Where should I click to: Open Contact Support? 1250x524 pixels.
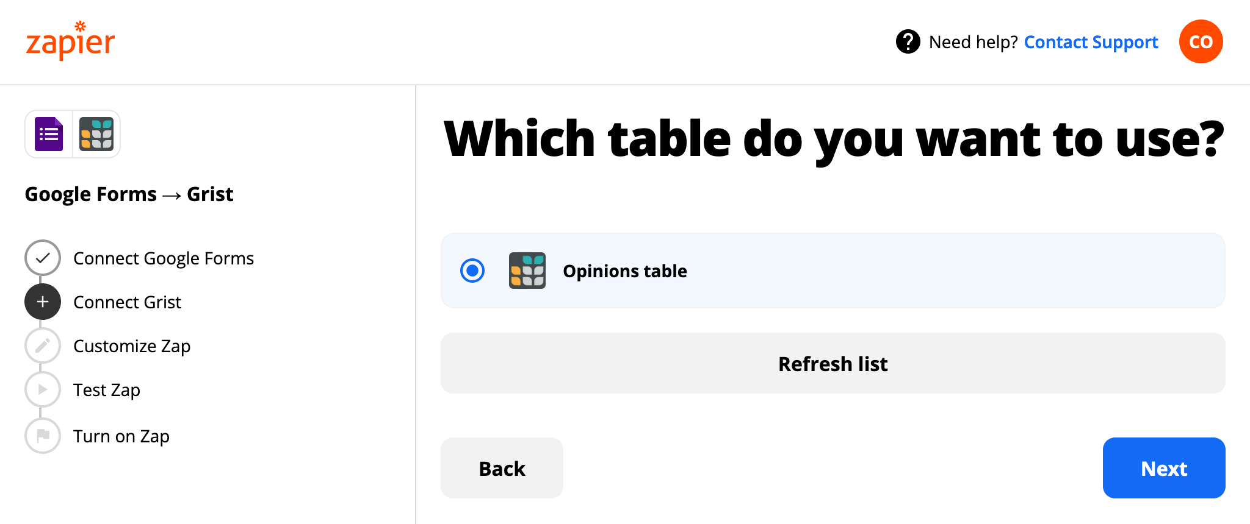pos(1091,41)
